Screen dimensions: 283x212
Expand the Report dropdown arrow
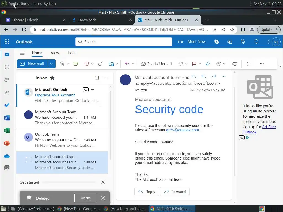coord(92,64)
